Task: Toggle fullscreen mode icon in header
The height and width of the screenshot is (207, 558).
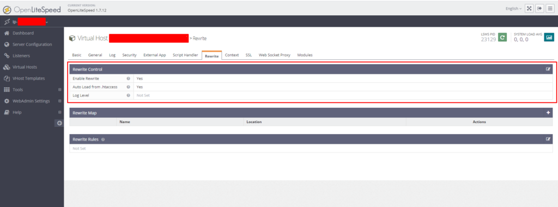Action: pyautogui.click(x=529, y=8)
